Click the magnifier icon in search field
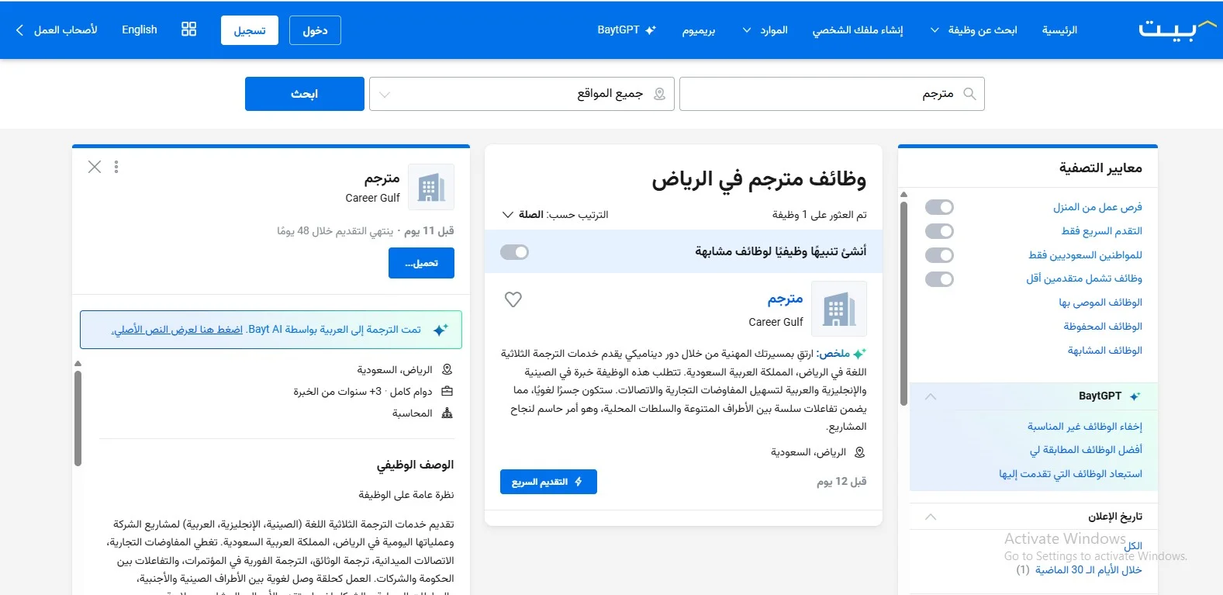1223x595 pixels. (x=969, y=94)
